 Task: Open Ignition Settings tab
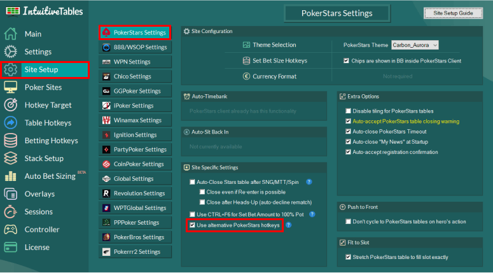[135, 135]
